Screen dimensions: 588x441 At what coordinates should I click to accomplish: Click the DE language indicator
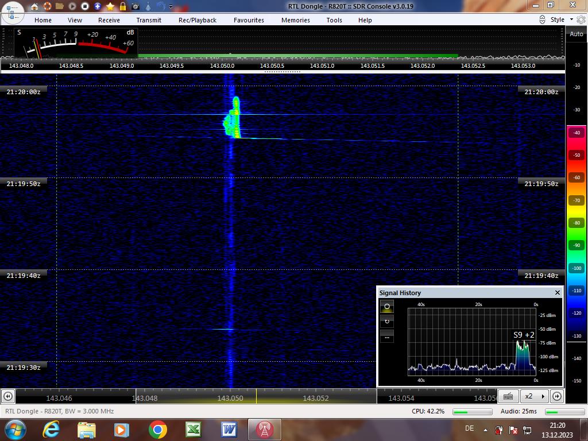pyautogui.click(x=469, y=428)
